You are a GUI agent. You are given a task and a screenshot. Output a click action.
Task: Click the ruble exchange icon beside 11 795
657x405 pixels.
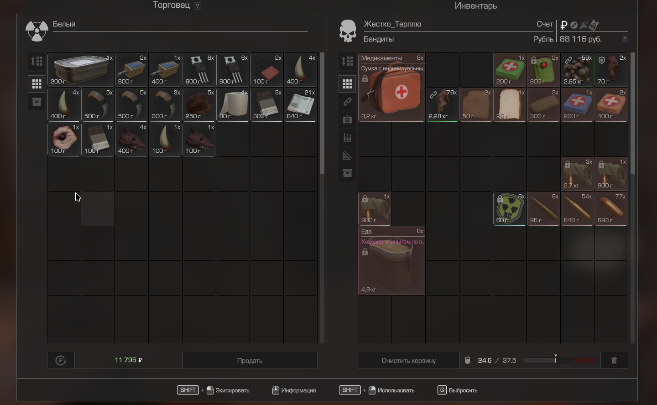(61, 360)
